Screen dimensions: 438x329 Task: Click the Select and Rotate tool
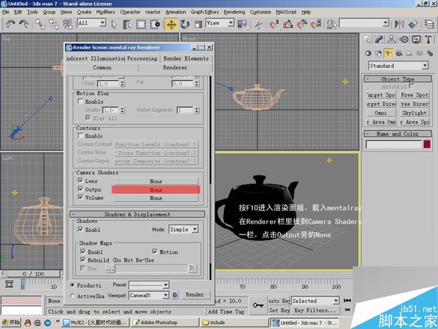[186, 24]
